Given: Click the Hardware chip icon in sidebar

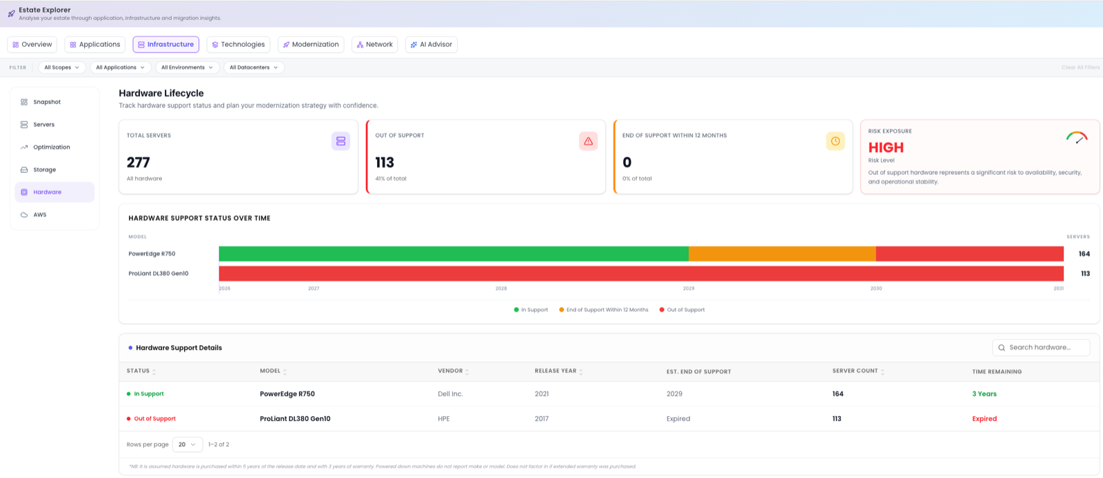Looking at the screenshot, I should tap(24, 192).
